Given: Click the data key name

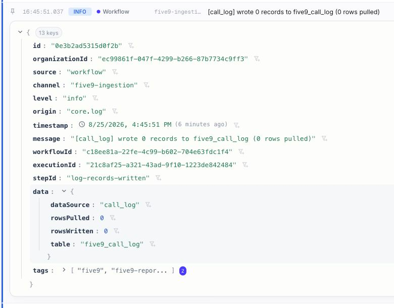Looking at the screenshot, I should pyautogui.click(x=40, y=192).
